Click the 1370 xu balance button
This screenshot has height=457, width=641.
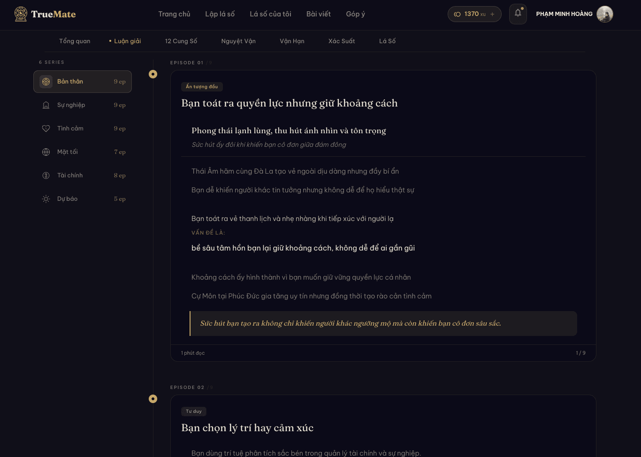(474, 14)
